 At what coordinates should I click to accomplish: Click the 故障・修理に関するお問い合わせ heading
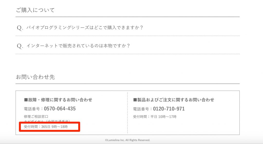(60, 100)
